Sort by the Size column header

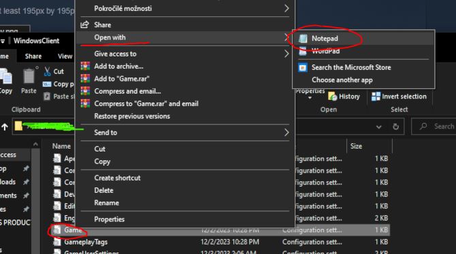click(x=356, y=146)
